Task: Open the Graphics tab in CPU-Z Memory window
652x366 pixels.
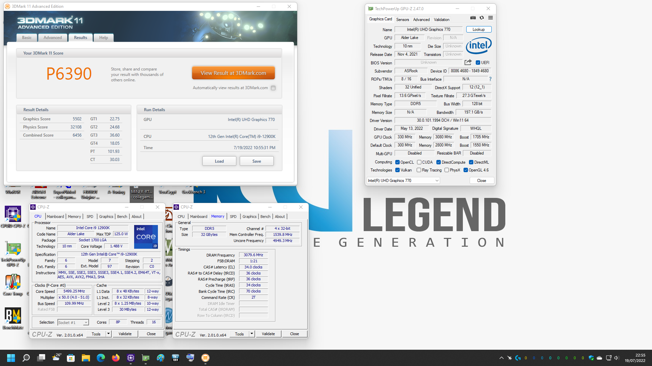Action: (x=250, y=217)
